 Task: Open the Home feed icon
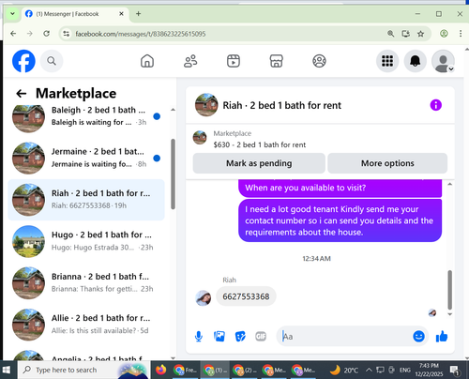pyautogui.click(x=147, y=61)
